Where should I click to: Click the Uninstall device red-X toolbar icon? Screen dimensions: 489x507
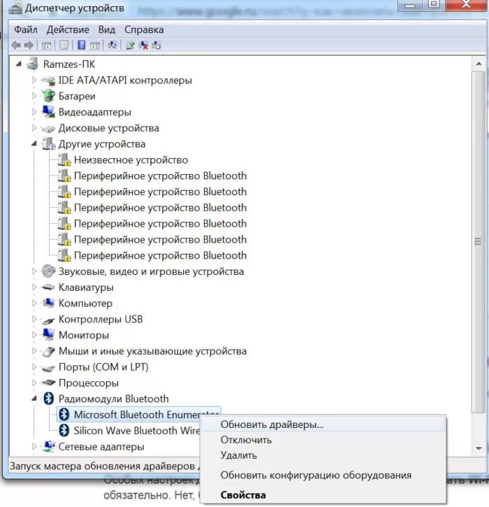point(143,45)
